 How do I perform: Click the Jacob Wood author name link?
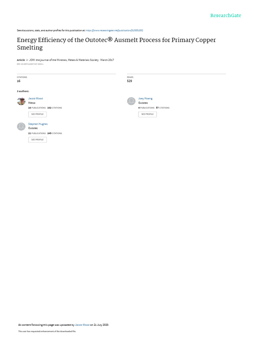pos(35,98)
